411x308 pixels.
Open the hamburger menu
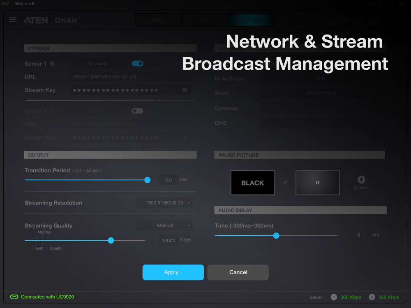(13, 20)
